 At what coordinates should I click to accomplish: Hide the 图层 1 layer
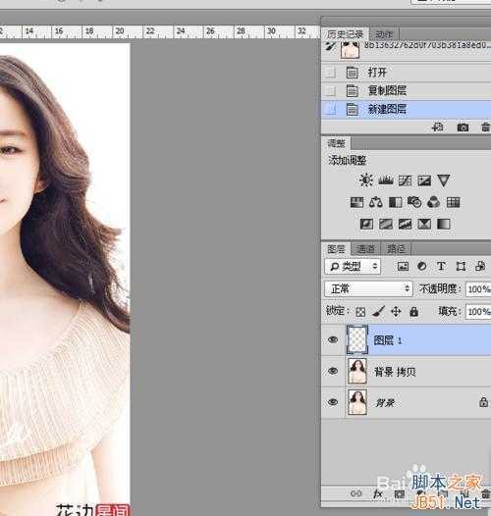coord(333,339)
